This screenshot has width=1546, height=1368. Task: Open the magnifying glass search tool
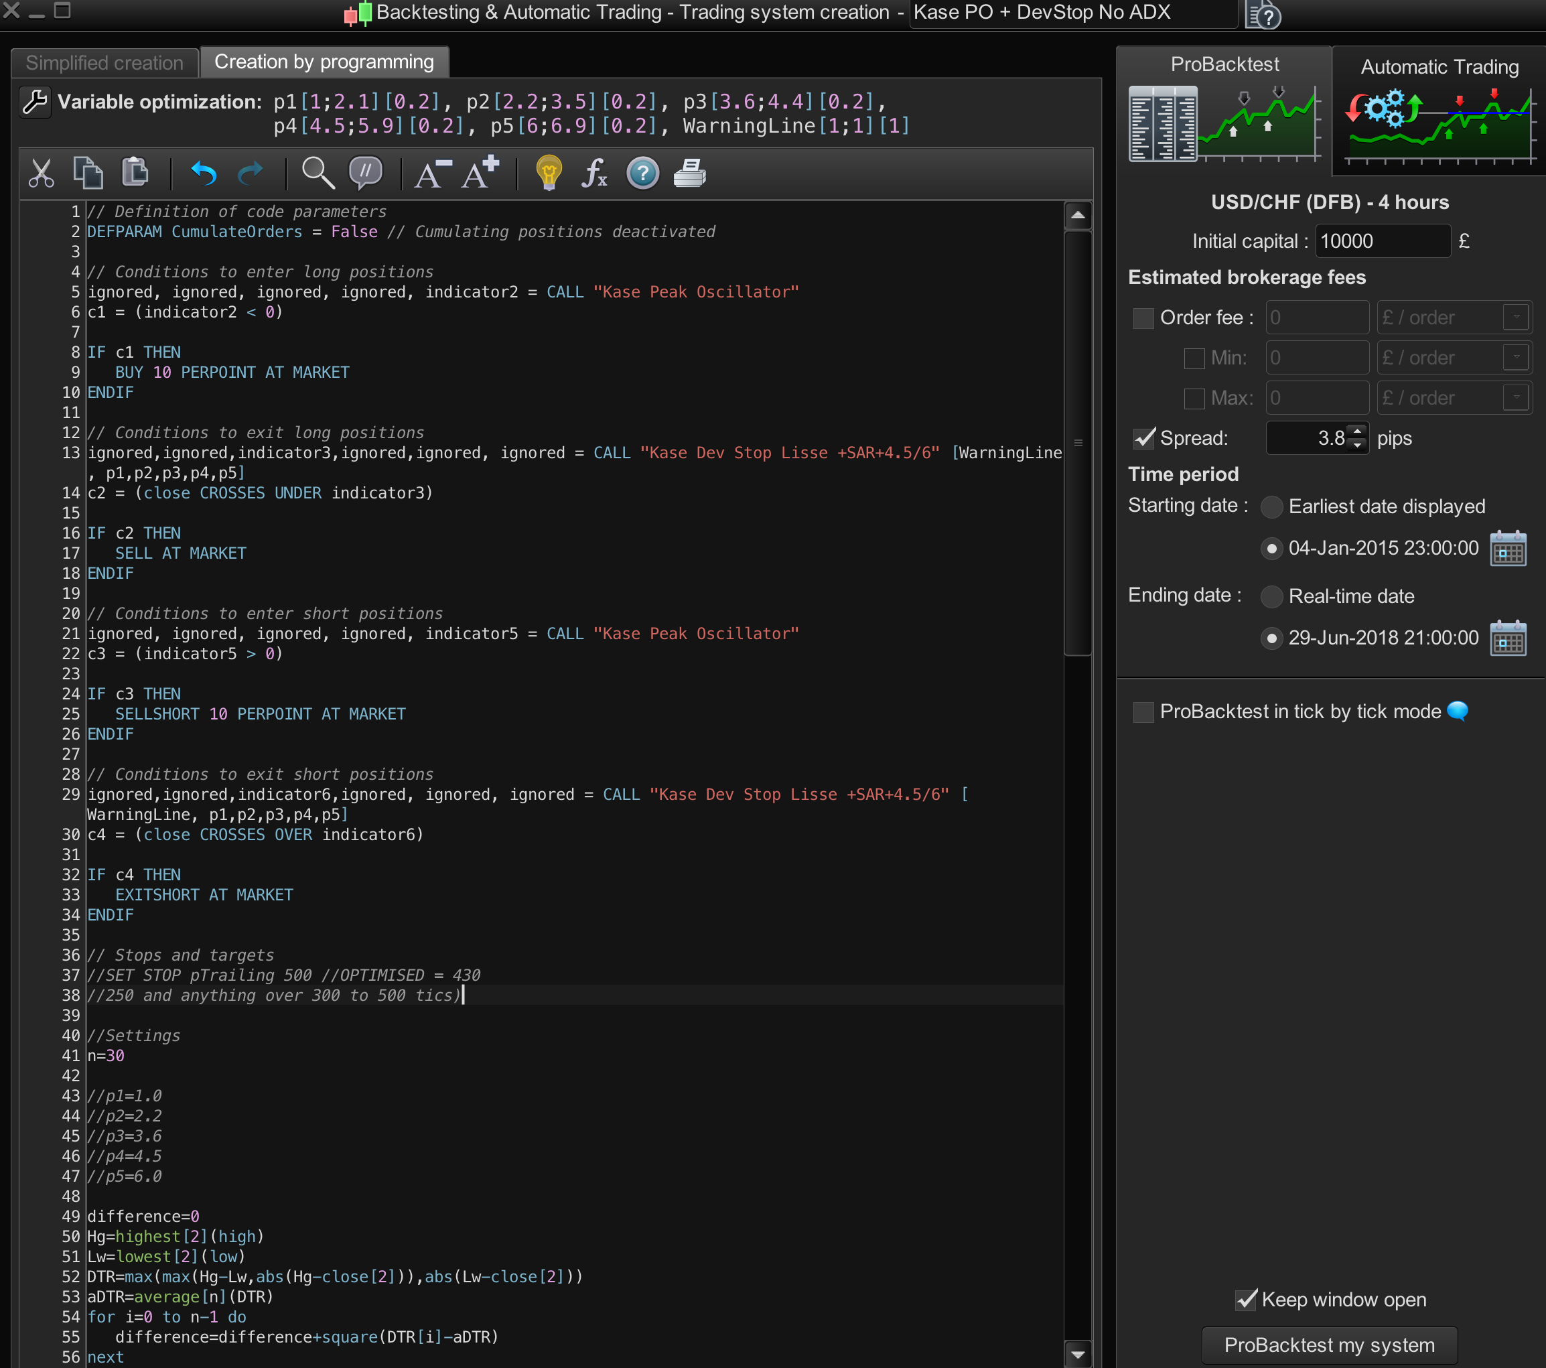318,174
